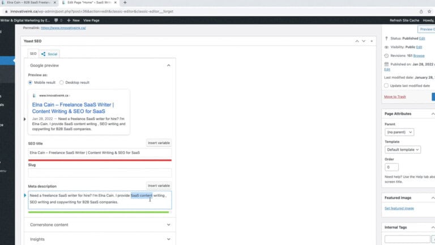Click the Slug input field
Screen dimensions: 435x245
[x=100, y=172]
